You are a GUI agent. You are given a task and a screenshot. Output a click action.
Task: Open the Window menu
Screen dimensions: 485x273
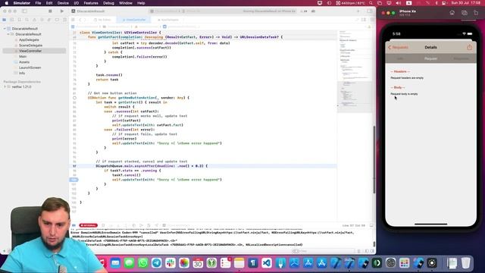coord(126,3)
